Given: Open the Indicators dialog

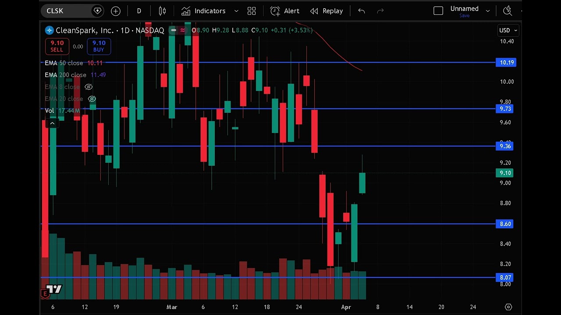Looking at the screenshot, I should 204,11.
